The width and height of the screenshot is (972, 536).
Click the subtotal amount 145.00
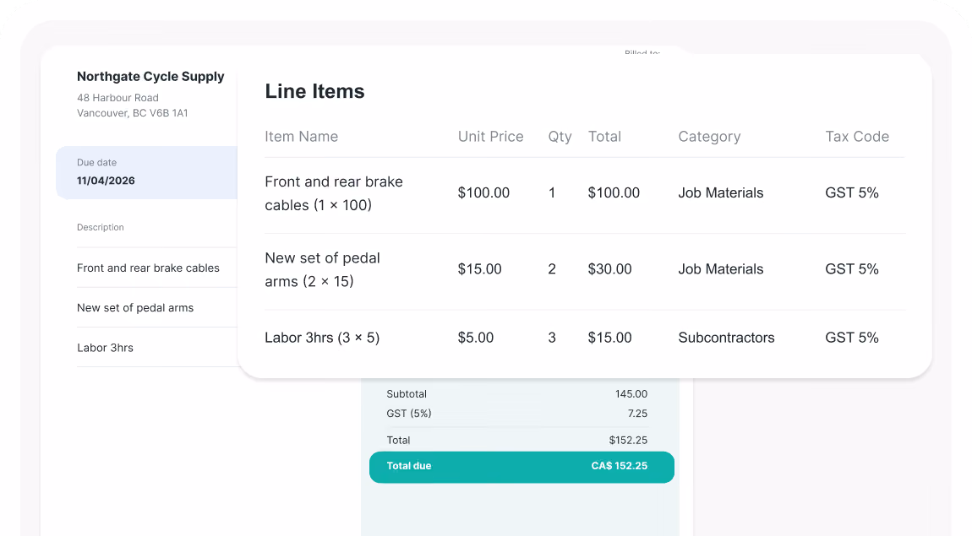pyautogui.click(x=631, y=394)
